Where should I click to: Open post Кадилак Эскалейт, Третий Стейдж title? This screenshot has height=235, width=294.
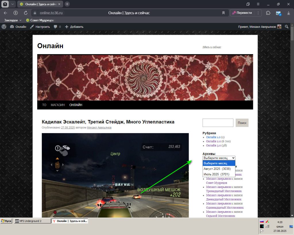[x=108, y=122]
